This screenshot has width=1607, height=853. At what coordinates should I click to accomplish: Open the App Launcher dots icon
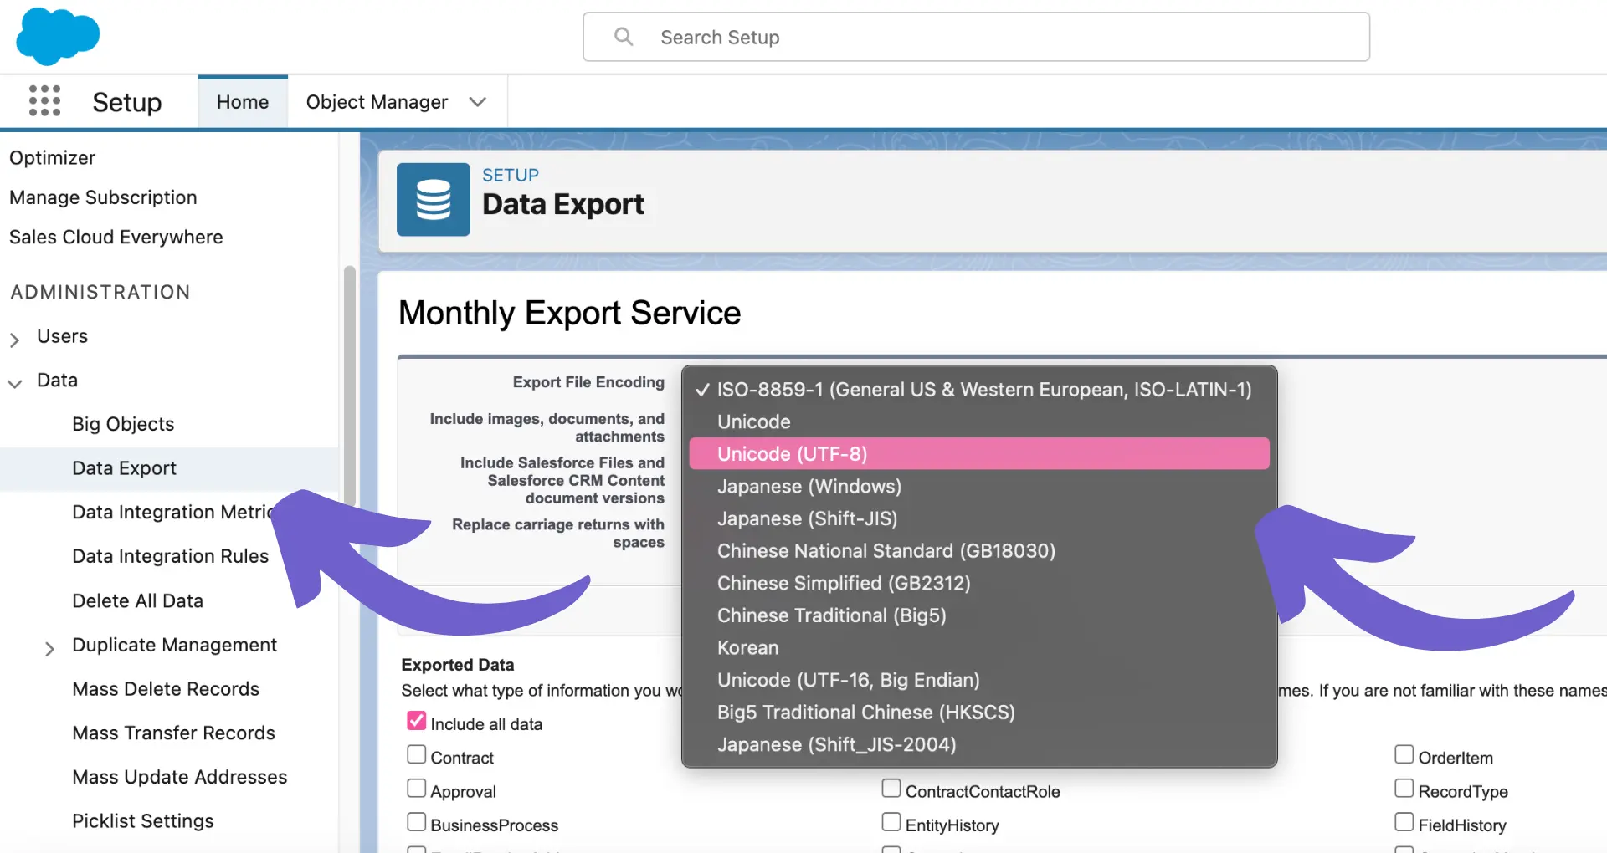[x=44, y=100]
